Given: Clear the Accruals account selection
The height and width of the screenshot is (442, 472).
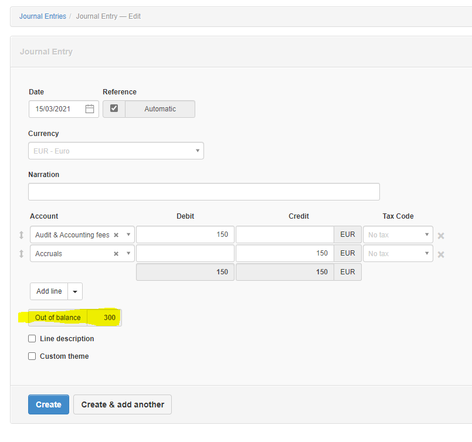Looking at the screenshot, I should 116,254.
